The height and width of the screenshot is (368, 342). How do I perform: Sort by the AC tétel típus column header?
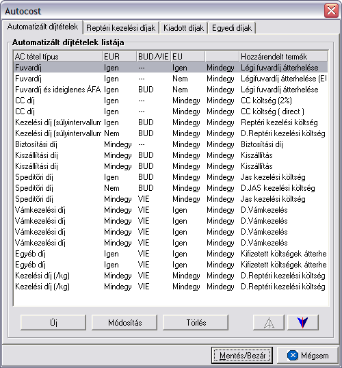click(x=58, y=56)
